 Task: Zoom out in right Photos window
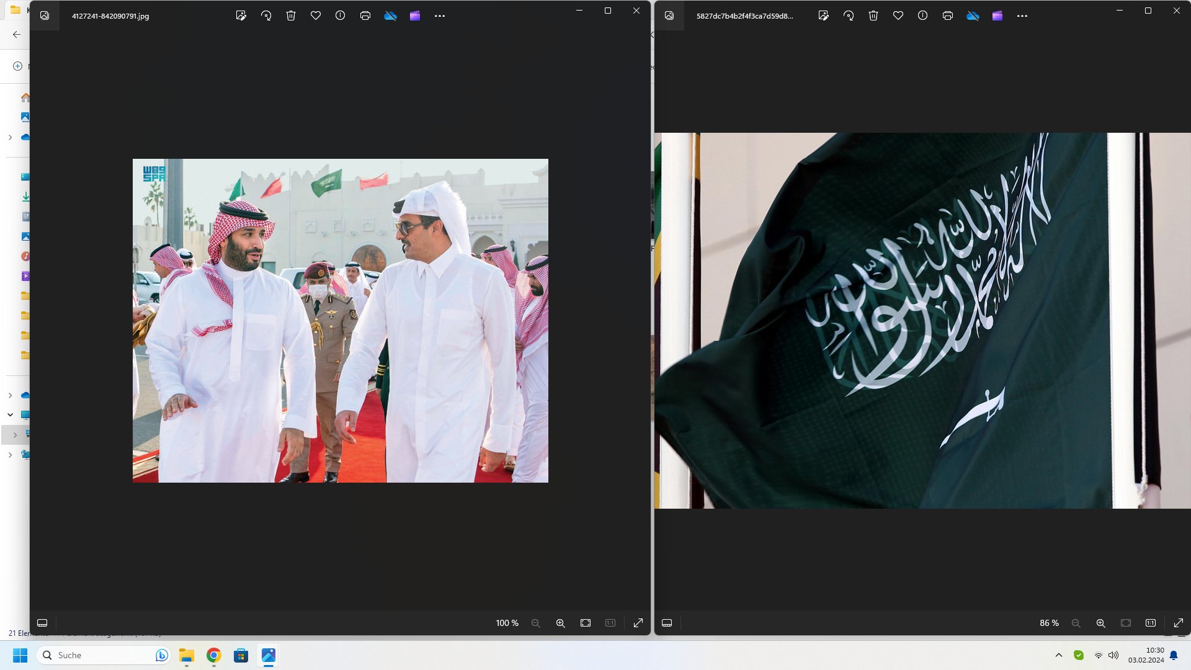(x=1076, y=623)
